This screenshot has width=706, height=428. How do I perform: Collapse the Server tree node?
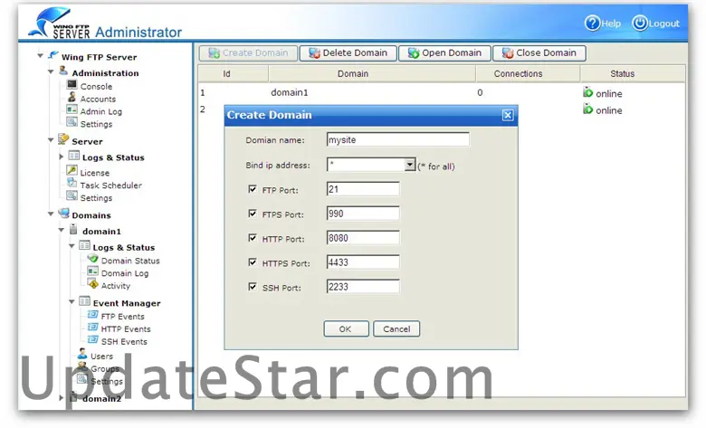[51, 140]
